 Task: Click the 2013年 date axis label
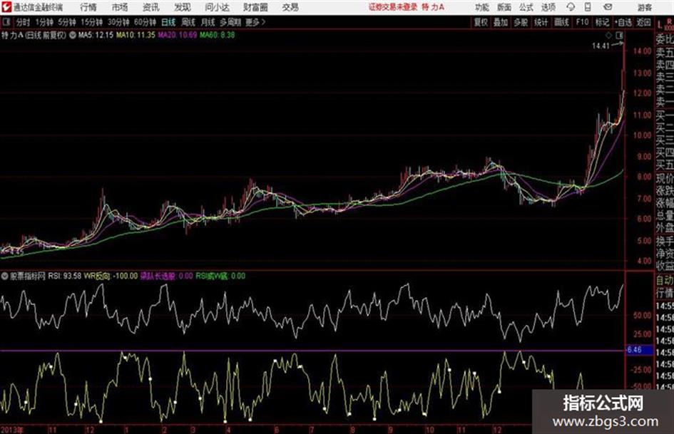(x=12, y=430)
